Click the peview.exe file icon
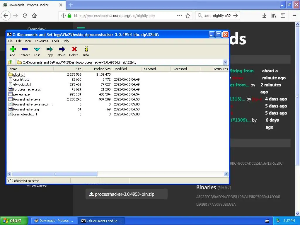The height and width of the screenshot is (225, 300). pyautogui.click(x=11, y=94)
